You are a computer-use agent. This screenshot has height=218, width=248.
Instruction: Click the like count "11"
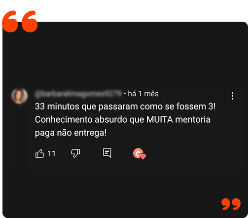click(x=51, y=154)
